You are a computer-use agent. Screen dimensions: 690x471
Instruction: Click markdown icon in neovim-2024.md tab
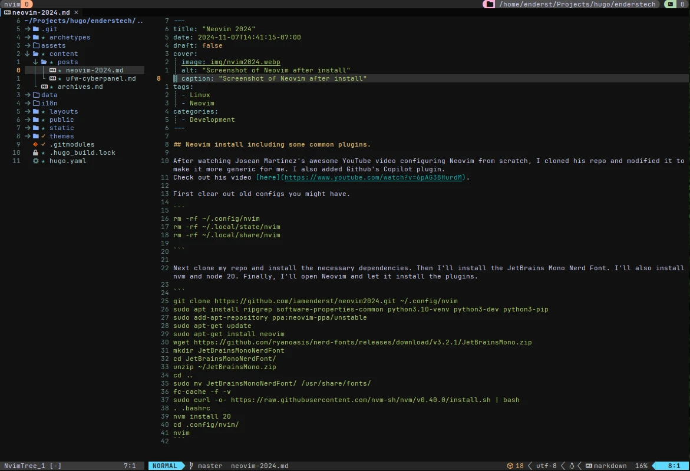pyautogui.click(x=8, y=13)
